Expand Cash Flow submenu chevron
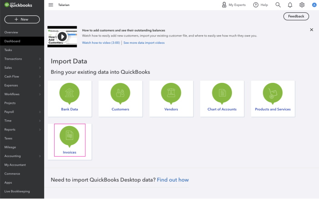319x199 pixels. 40,77
